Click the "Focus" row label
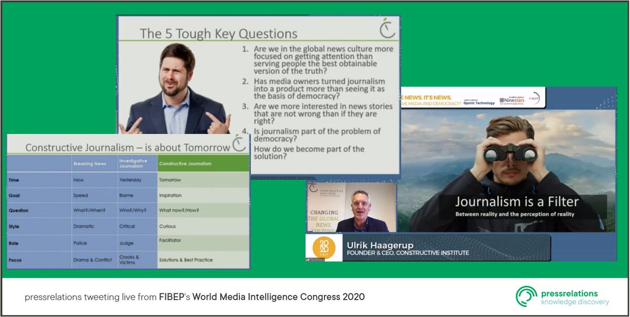The height and width of the screenshot is (317, 630). (16, 259)
